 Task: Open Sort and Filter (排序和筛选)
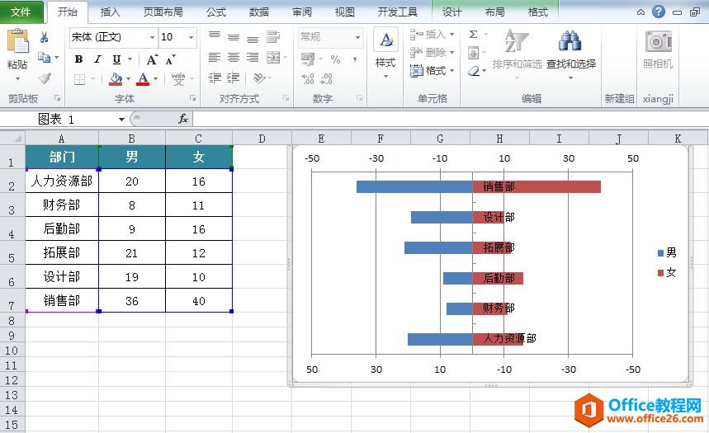pyautogui.click(x=518, y=54)
